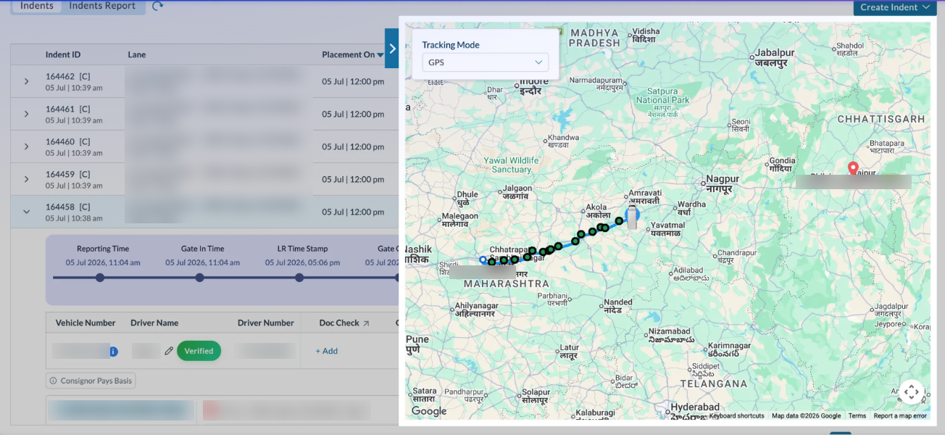This screenshot has width=945, height=435.
Task: Expand indent row 164461
Action: pos(27,114)
